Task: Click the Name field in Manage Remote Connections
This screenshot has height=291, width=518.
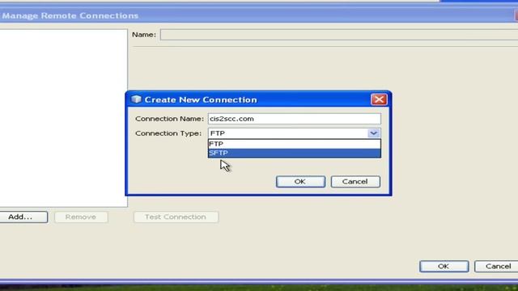Action: (x=339, y=35)
